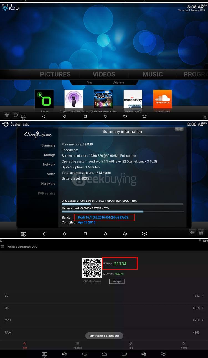Click the Test Again button
Viewport: 208px width, 358px height.
click(117, 281)
